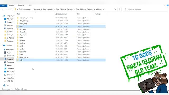Click additives breadcrumb in address bar
This screenshot has height=95, width=169.
[99, 9]
